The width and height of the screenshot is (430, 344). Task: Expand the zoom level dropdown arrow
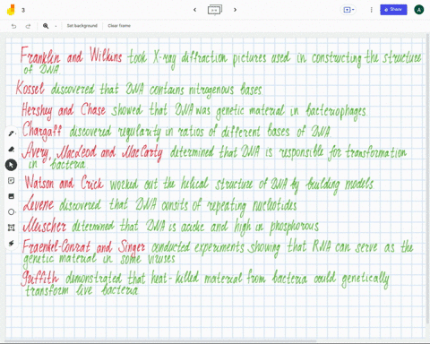pyautogui.click(x=56, y=26)
